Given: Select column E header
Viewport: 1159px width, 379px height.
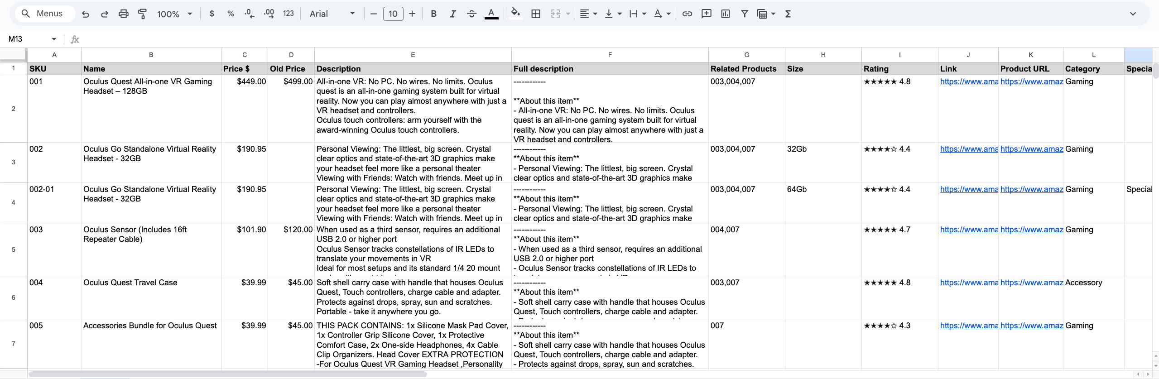Looking at the screenshot, I should pos(413,55).
